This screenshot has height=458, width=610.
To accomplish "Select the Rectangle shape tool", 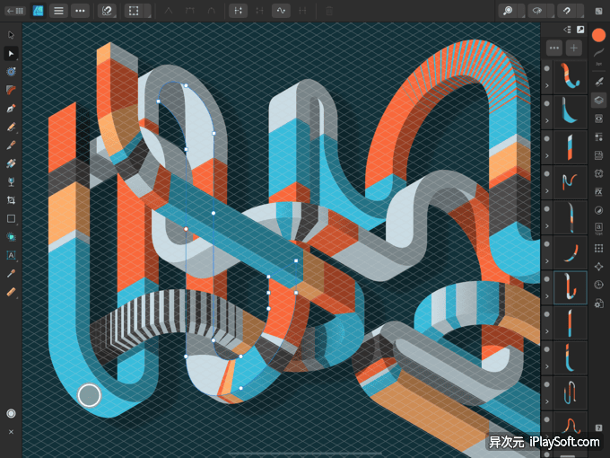I will [12, 218].
